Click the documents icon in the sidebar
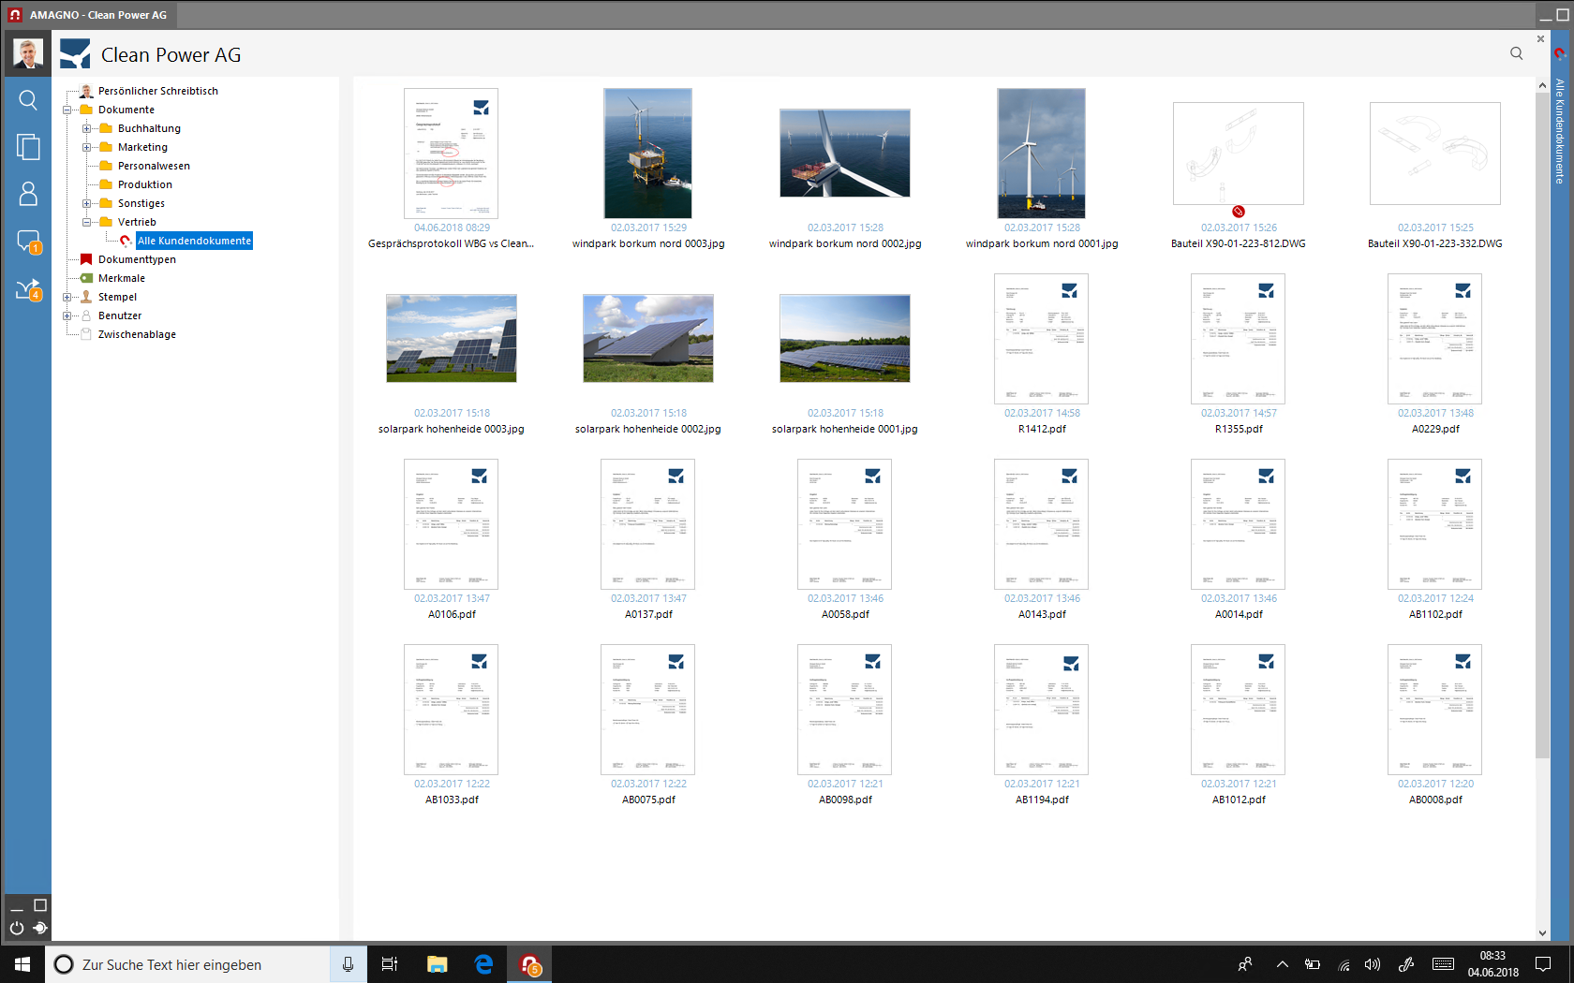This screenshot has width=1574, height=983. [x=28, y=147]
